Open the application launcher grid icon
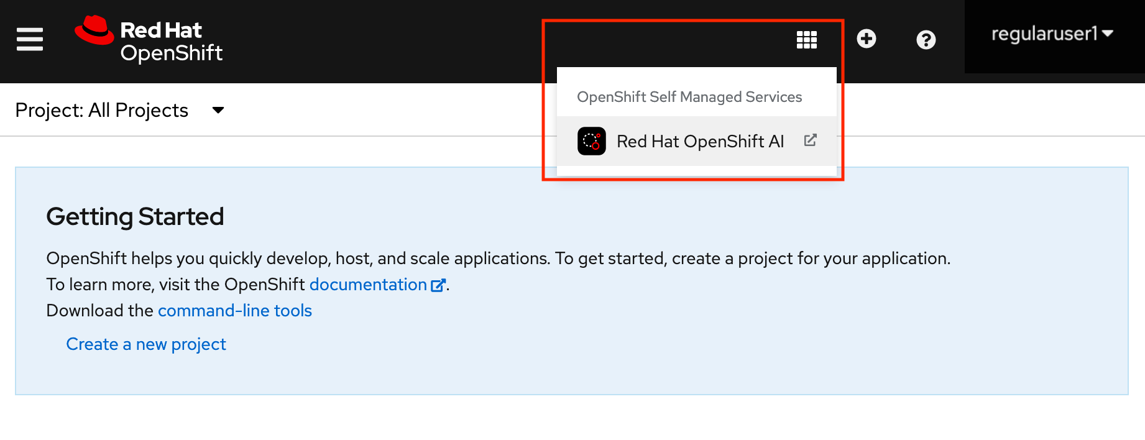This screenshot has height=440, width=1145. (x=806, y=40)
